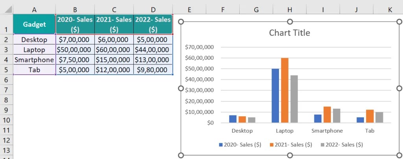
Task: Select row 13 header
Action: (x=6, y=150)
